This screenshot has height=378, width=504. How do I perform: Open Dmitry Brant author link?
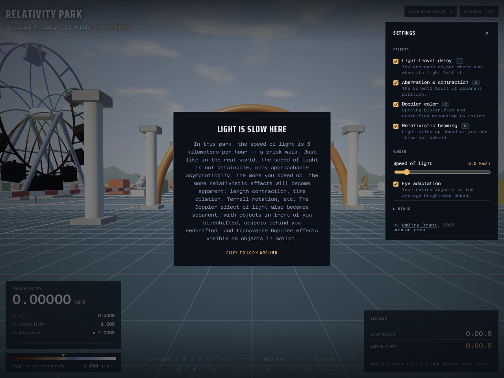419,225
